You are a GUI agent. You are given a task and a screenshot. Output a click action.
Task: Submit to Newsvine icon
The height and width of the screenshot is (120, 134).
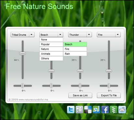(x=114, y=110)
